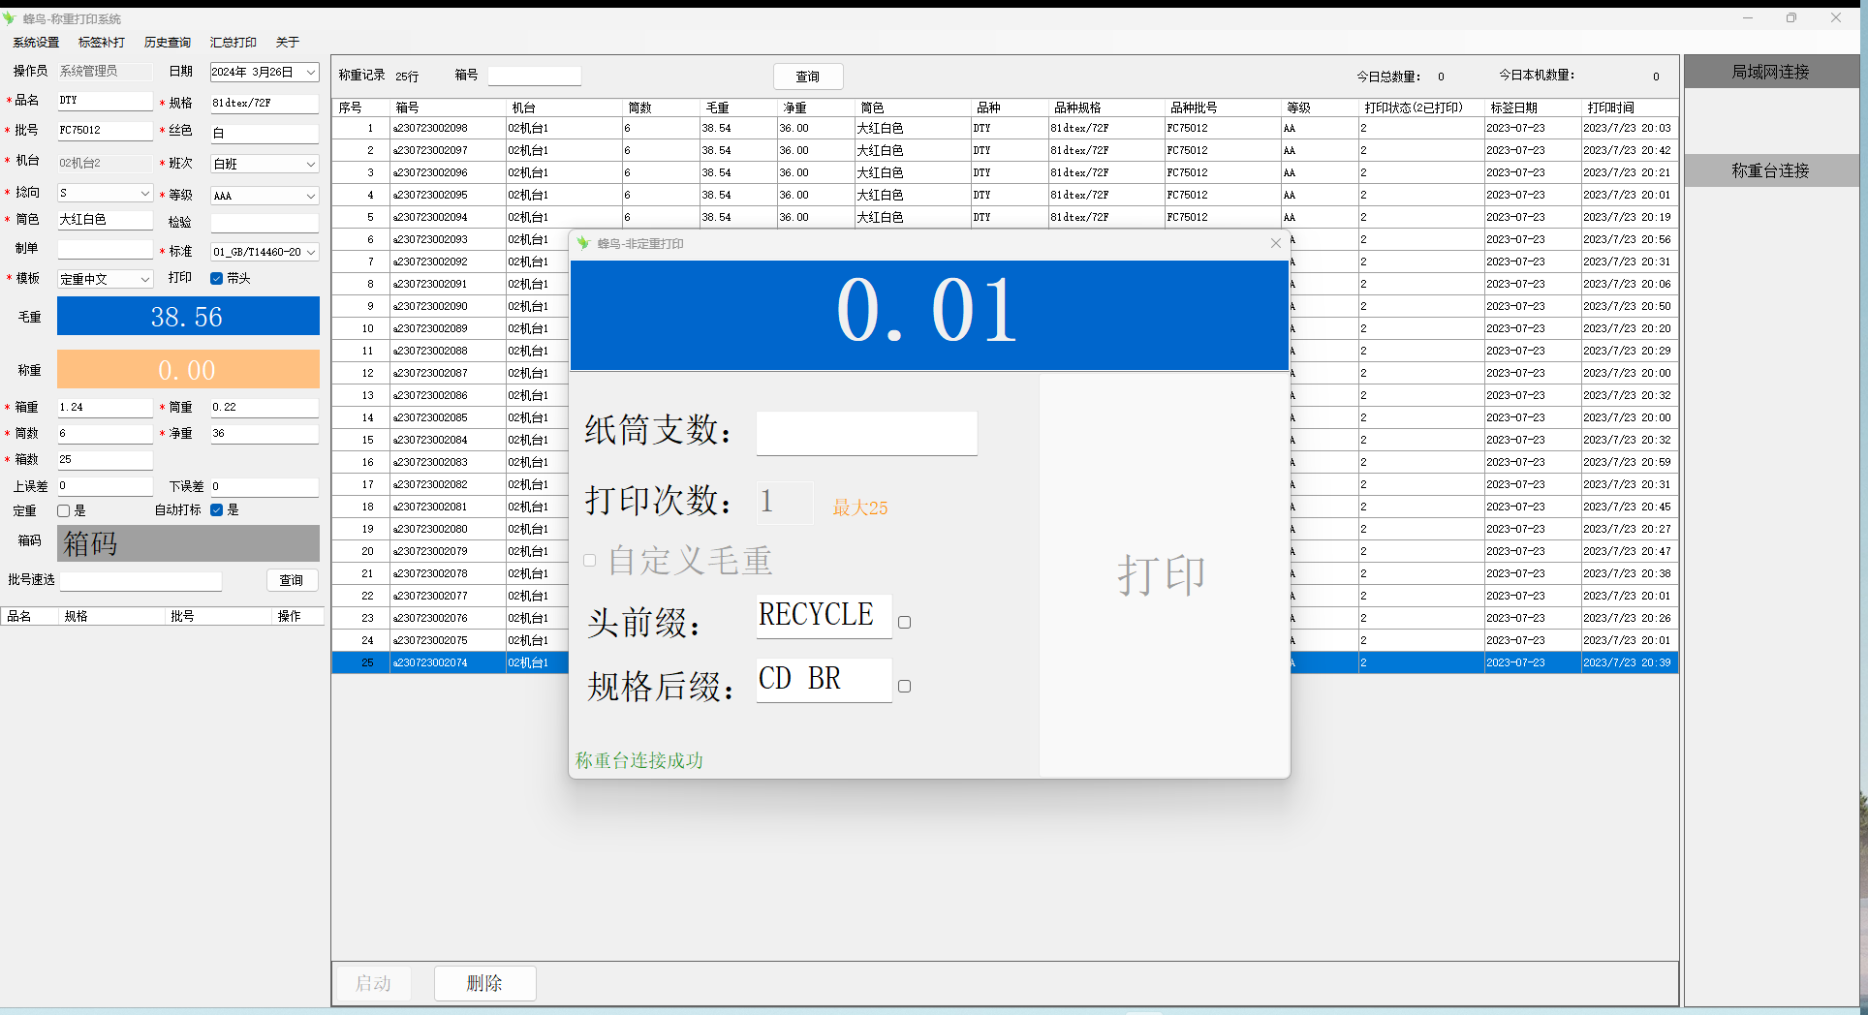
Task: Click print time 2023/7/23 20:56
Action: [1627, 239]
